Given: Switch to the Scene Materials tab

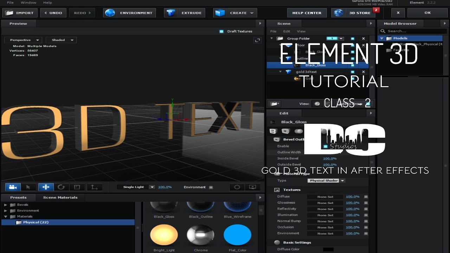Looking at the screenshot, I should (x=60, y=197).
